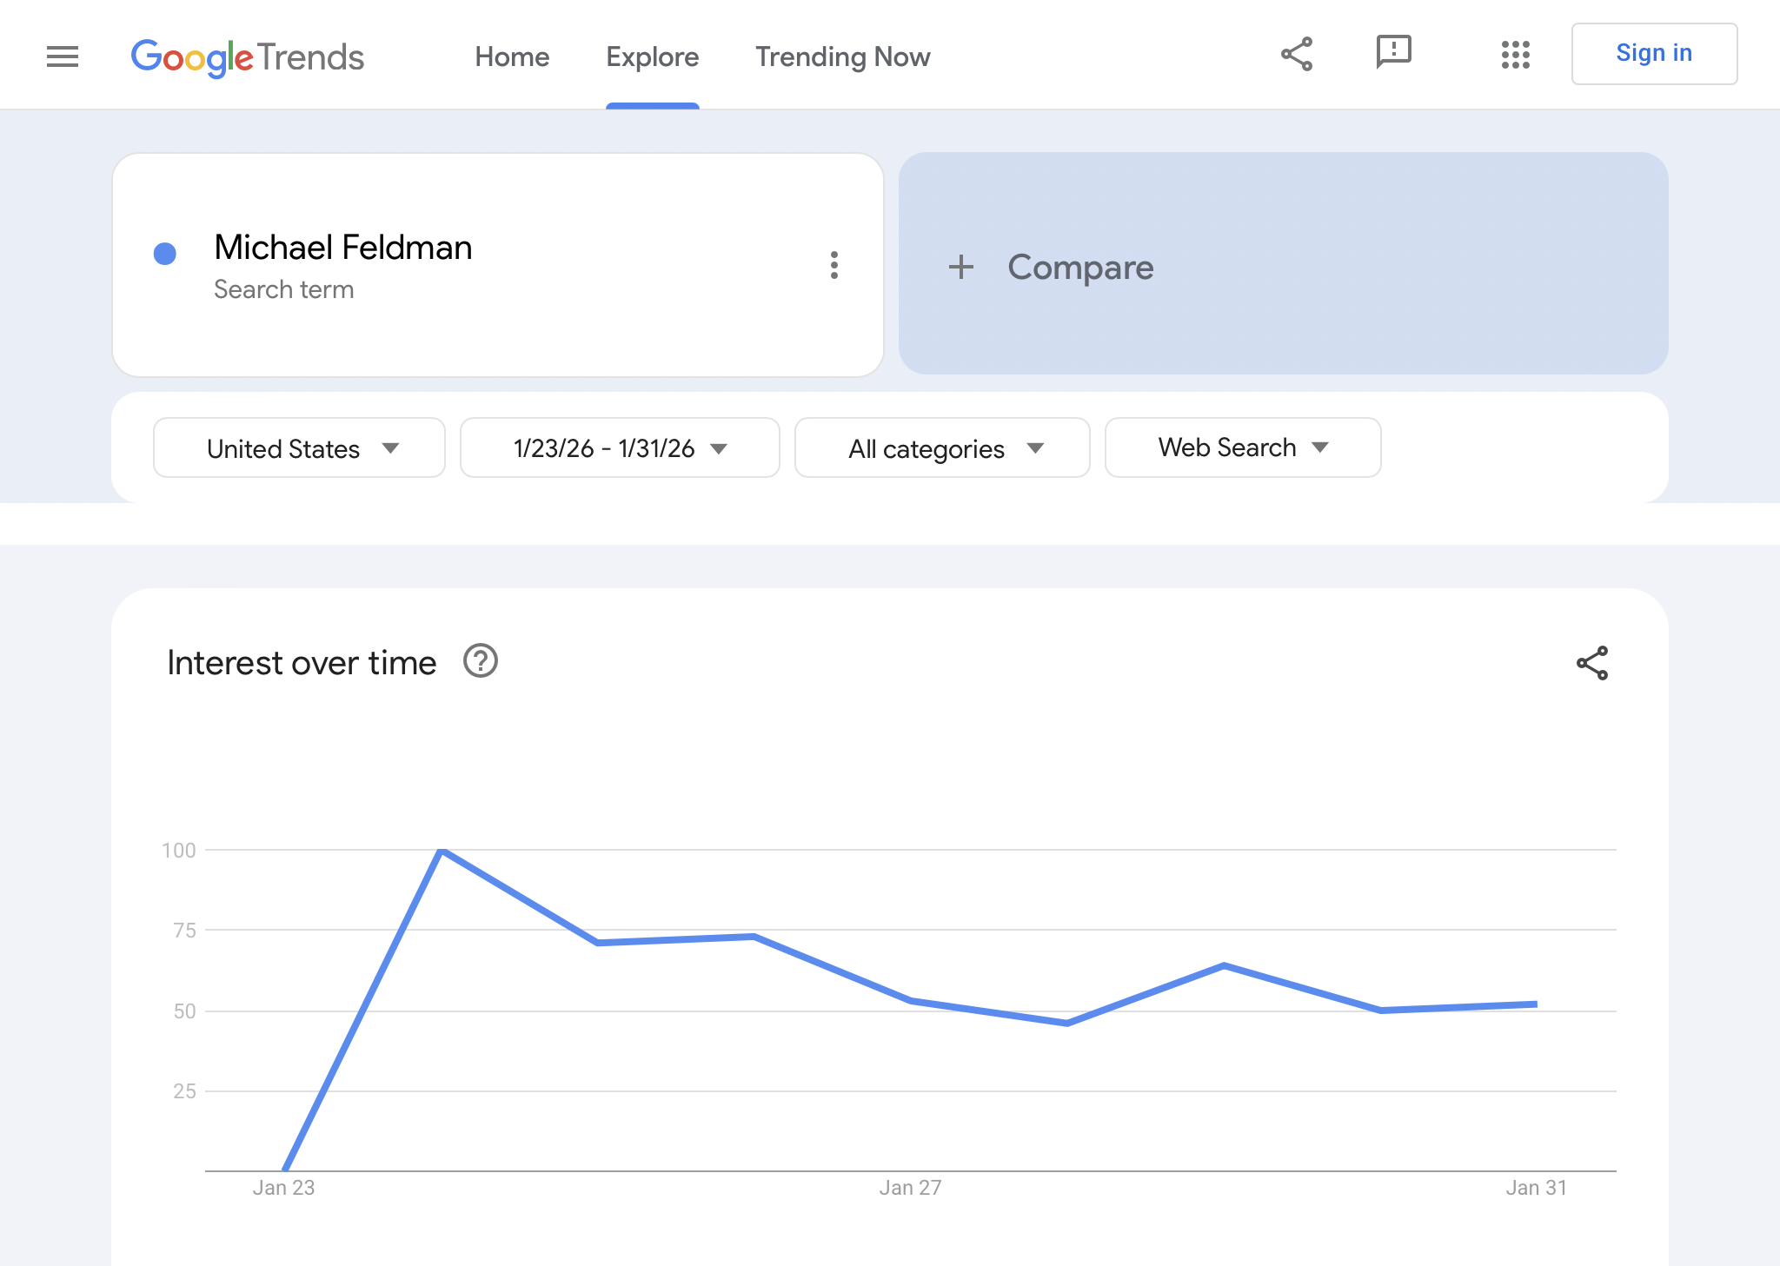The width and height of the screenshot is (1780, 1266).
Task: Expand the United States region dropdown
Action: pos(299,448)
